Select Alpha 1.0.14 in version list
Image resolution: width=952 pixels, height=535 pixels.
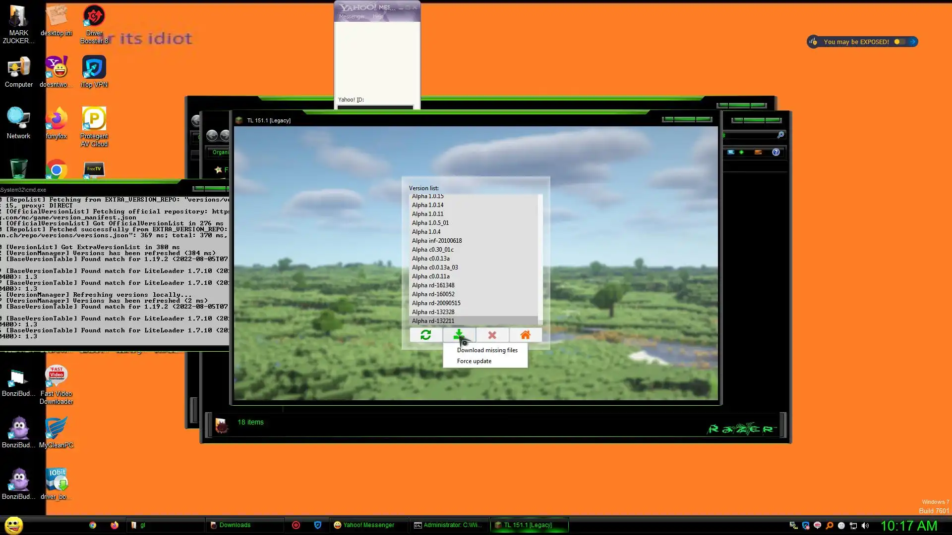click(x=427, y=205)
